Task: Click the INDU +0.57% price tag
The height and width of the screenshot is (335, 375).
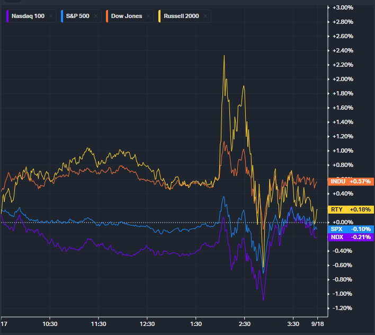Action: pyautogui.click(x=351, y=182)
